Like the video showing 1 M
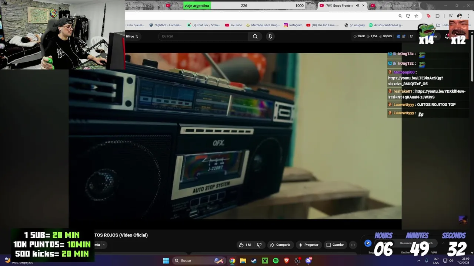The height and width of the screenshot is (266, 474). click(244, 245)
